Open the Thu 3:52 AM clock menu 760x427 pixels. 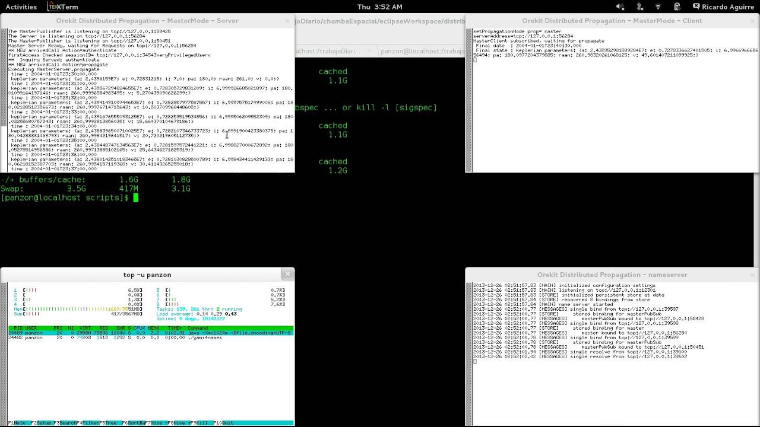pos(380,7)
